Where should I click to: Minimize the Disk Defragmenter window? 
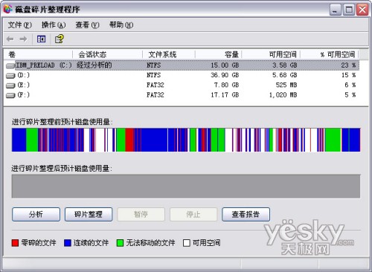point(336,10)
